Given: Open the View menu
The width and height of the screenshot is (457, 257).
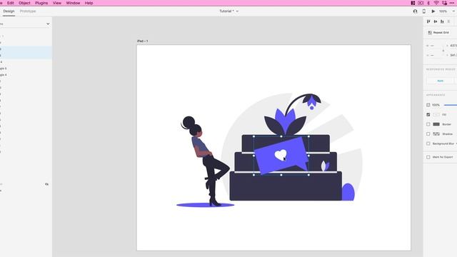Looking at the screenshot, I should (57, 3).
